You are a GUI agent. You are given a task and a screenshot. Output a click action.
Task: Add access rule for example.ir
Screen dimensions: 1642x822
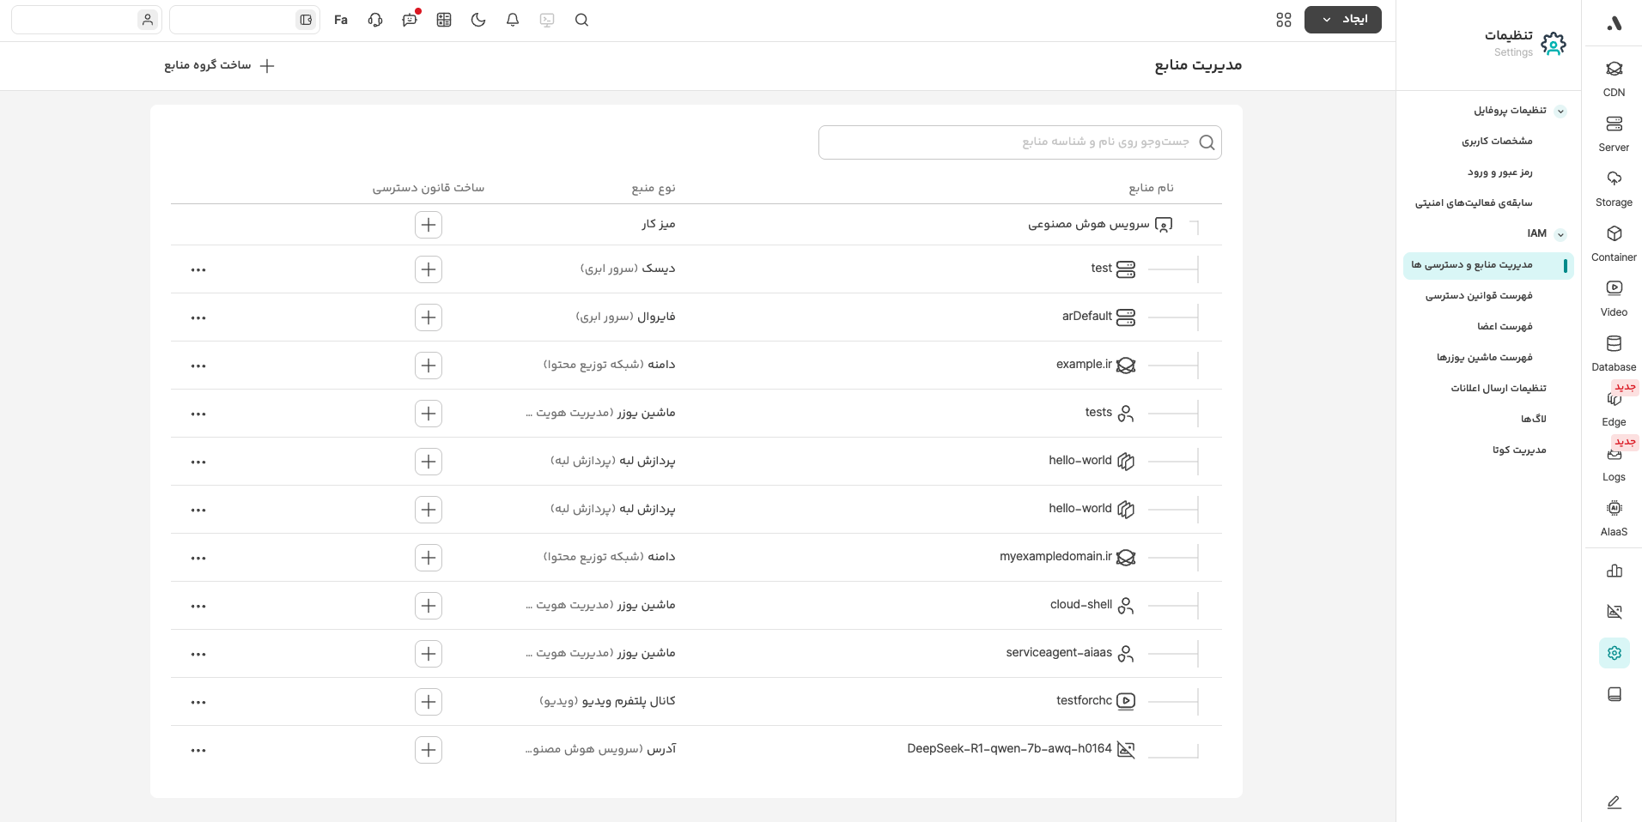pos(429,366)
